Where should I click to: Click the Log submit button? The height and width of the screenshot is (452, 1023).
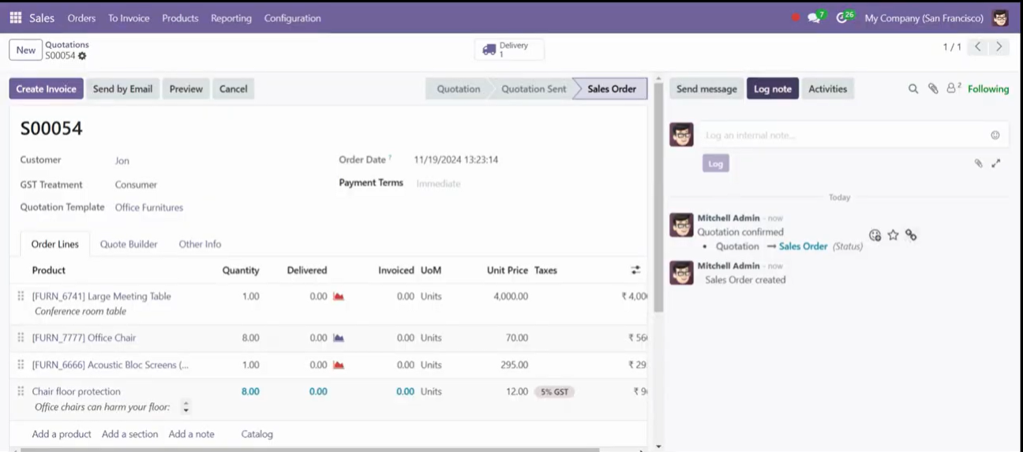click(716, 163)
